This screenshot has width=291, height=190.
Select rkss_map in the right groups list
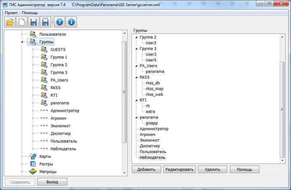coord(154,89)
